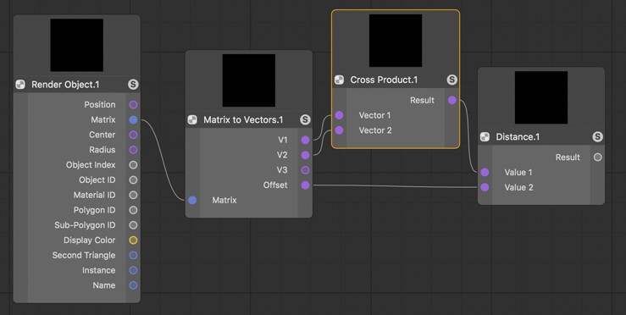The height and width of the screenshot is (315, 626).
Task: Click the Polygon ID output port
Action: 133,210
